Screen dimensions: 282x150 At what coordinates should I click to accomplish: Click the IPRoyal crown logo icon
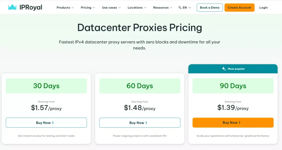[x=12, y=7]
